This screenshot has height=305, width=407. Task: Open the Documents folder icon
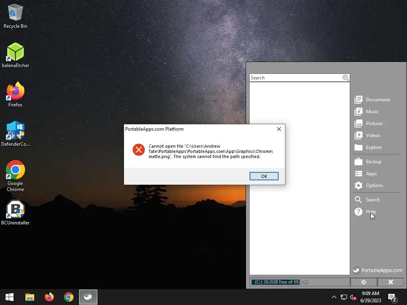point(359,100)
